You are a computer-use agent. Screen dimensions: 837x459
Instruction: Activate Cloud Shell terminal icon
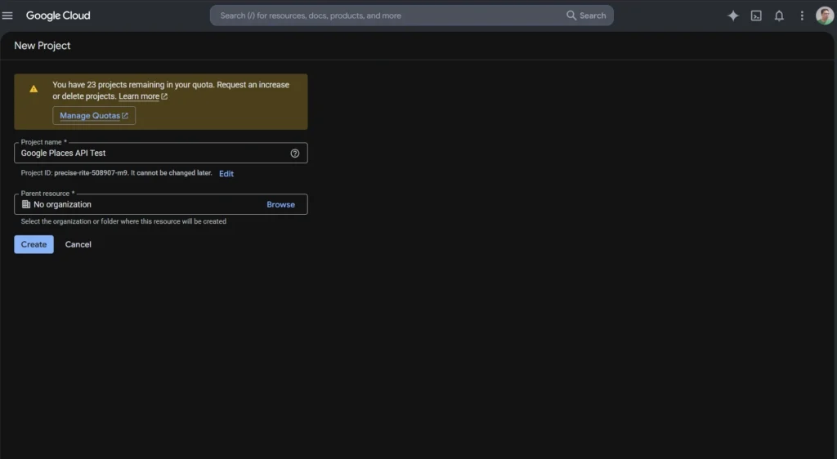tap(756, 16)
